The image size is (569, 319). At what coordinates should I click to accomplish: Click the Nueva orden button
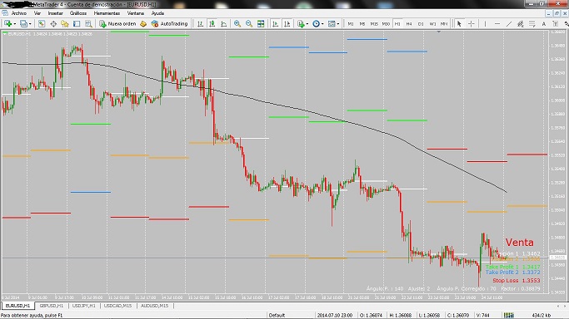[118, 23]
